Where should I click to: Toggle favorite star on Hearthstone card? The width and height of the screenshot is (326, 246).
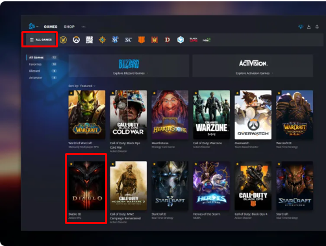click(x=154, y=93)
